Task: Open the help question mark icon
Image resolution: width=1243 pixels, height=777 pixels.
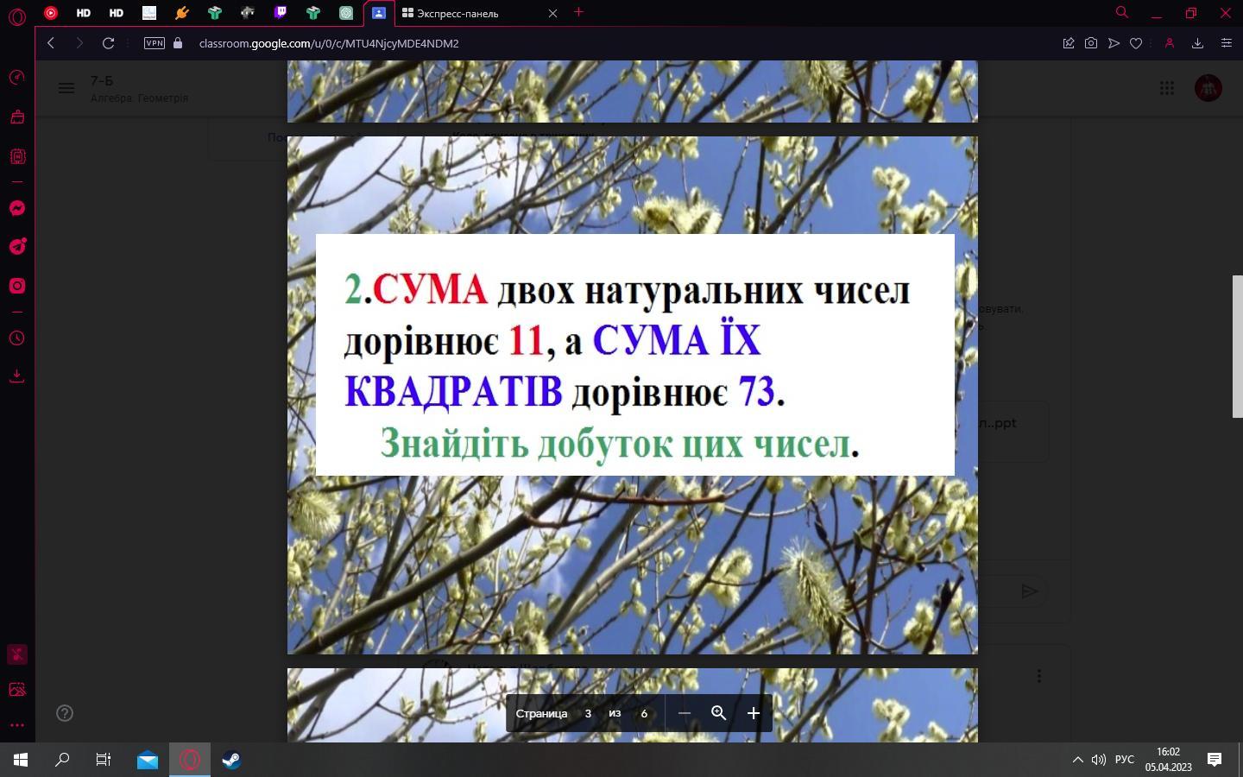Action: [x=65, y=713]
